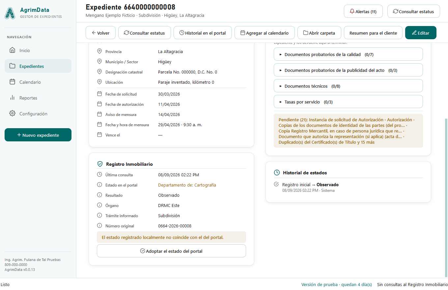This screenshot has height=290, width=448.
Task: Click the '29/04/2026 · 9:30 a. m.' value
Action: (x=180, y=125)
